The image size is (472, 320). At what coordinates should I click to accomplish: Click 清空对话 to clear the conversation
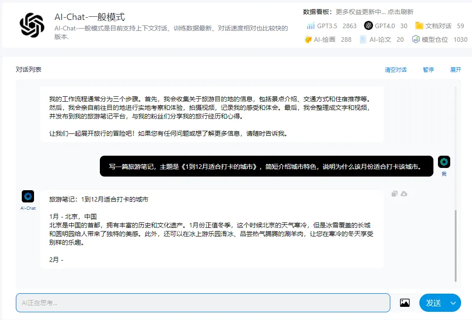click(395, 69)
